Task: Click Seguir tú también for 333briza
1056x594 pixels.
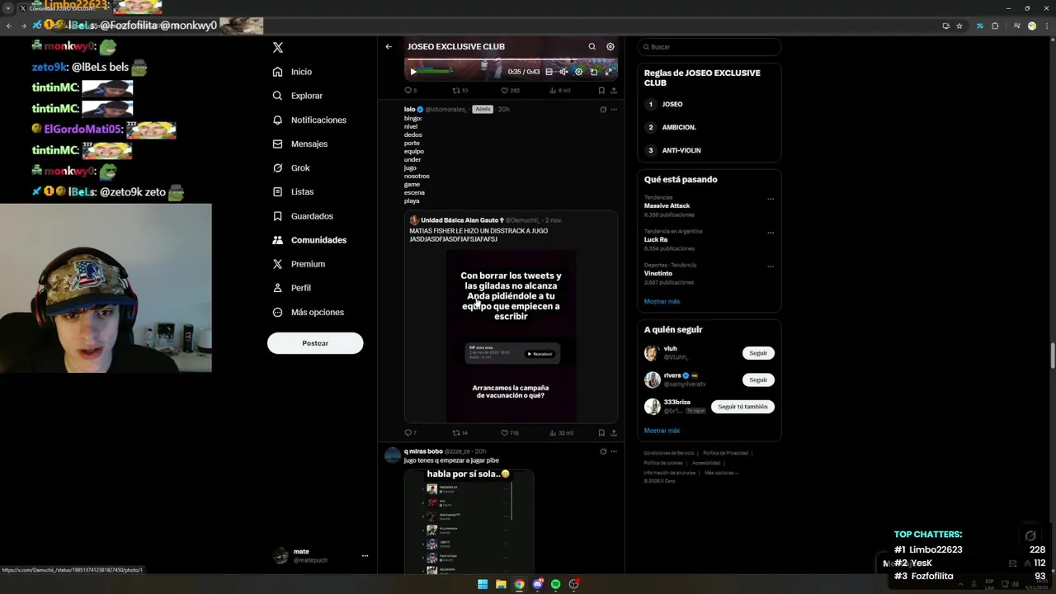Action: pos(742,407)
